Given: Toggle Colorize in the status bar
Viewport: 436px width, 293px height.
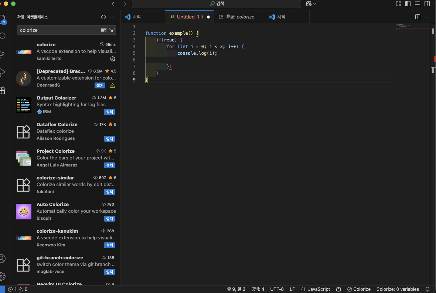Looking at the screenshot, I should tap(359, 289).
